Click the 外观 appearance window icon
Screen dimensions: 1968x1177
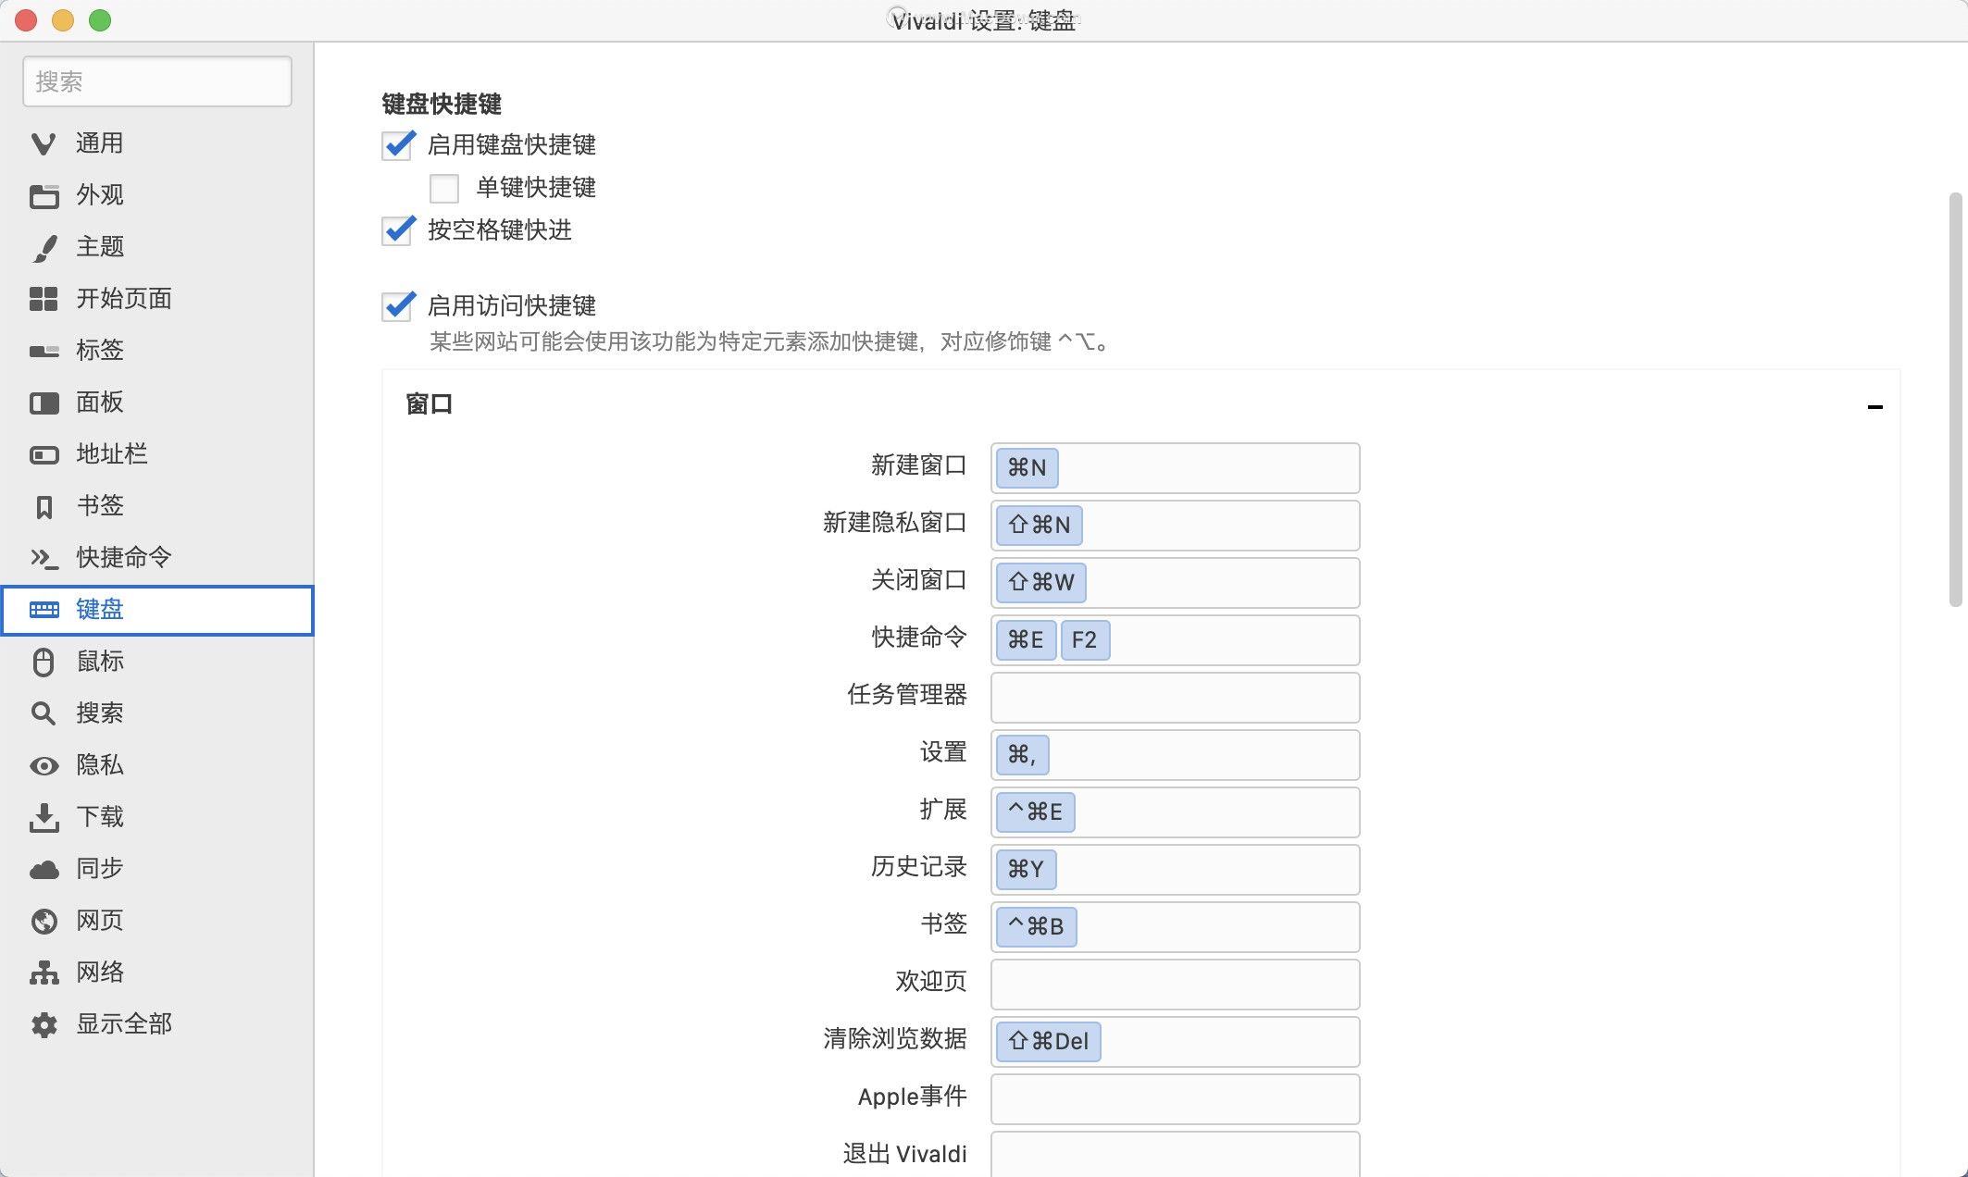click(44, 195)
